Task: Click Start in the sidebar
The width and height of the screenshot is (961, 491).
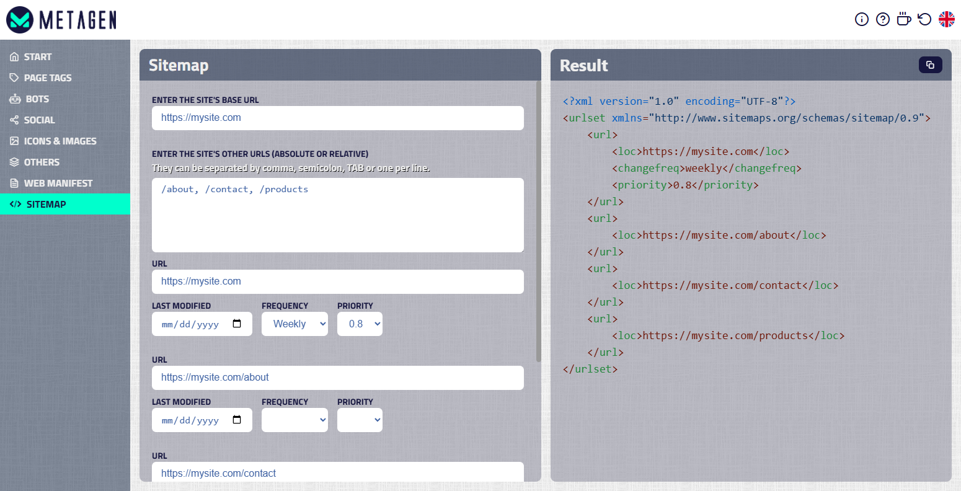Action: tap(38, 56)
